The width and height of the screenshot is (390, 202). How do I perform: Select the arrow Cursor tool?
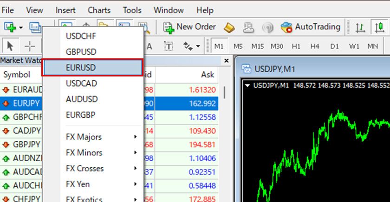[x=10, y=46]
